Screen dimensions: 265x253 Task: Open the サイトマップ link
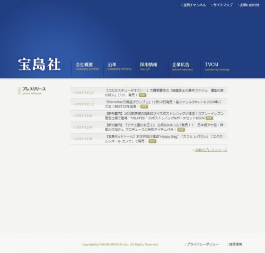(223, 5)
